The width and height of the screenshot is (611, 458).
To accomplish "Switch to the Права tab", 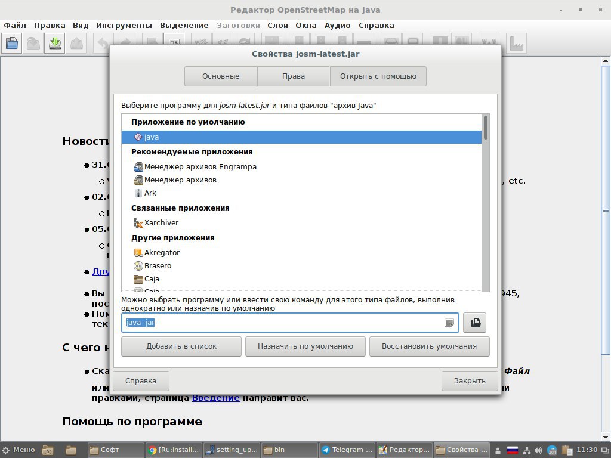I will coord(294,76).
